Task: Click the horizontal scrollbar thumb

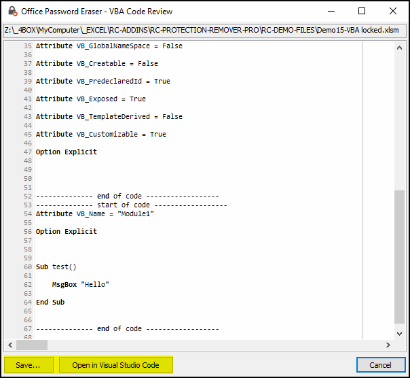Action: [32, 345]
